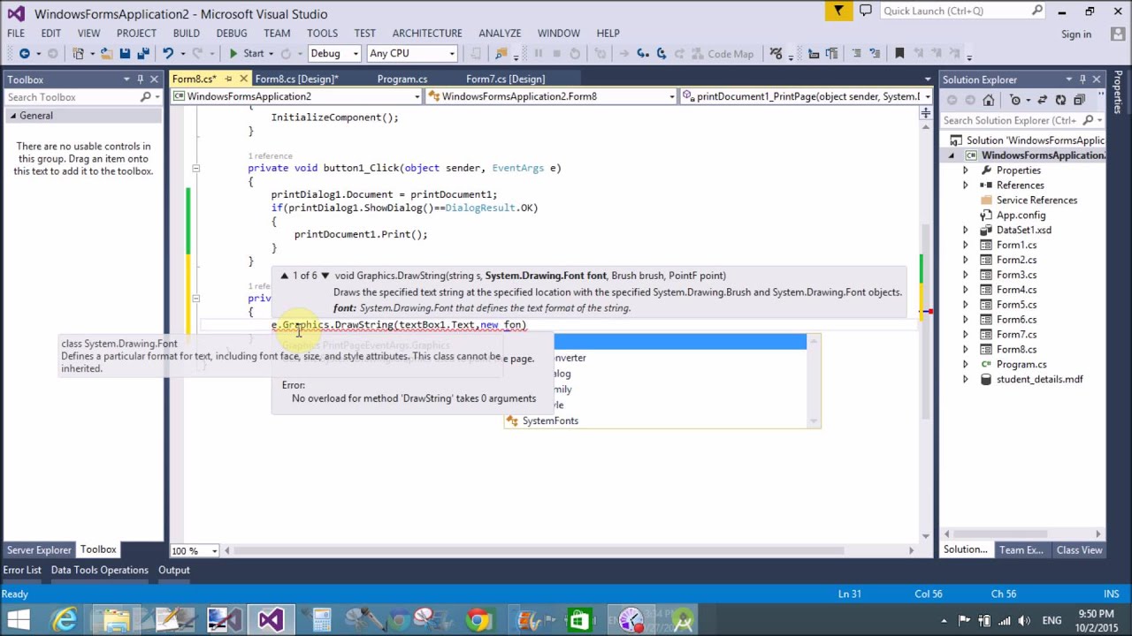This screenshot has width=1132, height=636.
Task: Open Internet Explorer from the taskbar
Action: tap(64, 621)
